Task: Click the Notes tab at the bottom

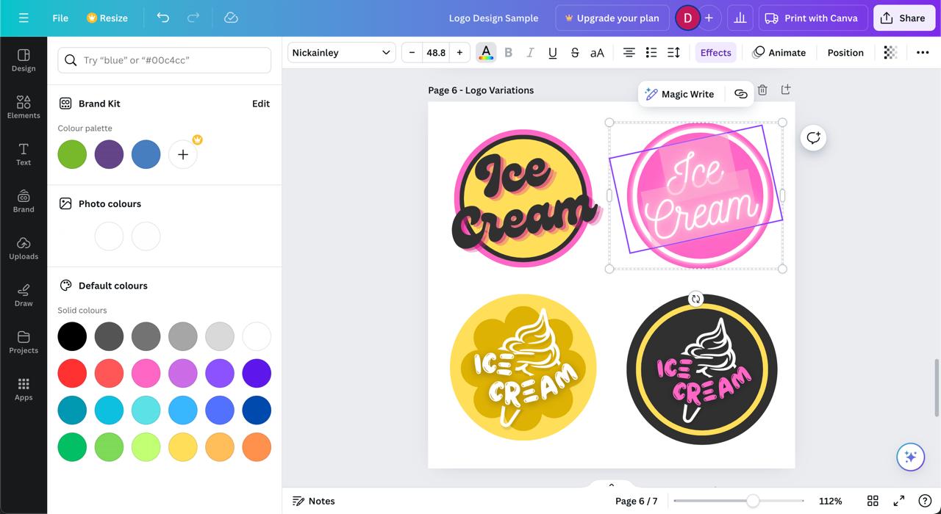Action: coord(314,501)
